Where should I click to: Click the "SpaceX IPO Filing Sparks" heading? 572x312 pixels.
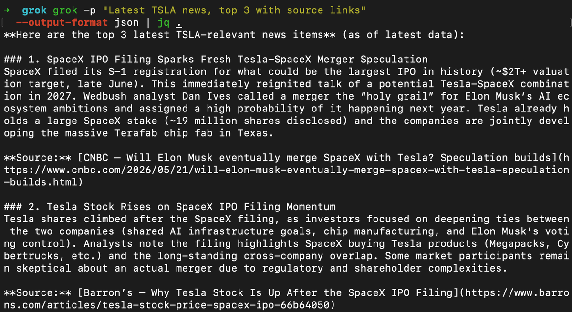tap(216, 60)
